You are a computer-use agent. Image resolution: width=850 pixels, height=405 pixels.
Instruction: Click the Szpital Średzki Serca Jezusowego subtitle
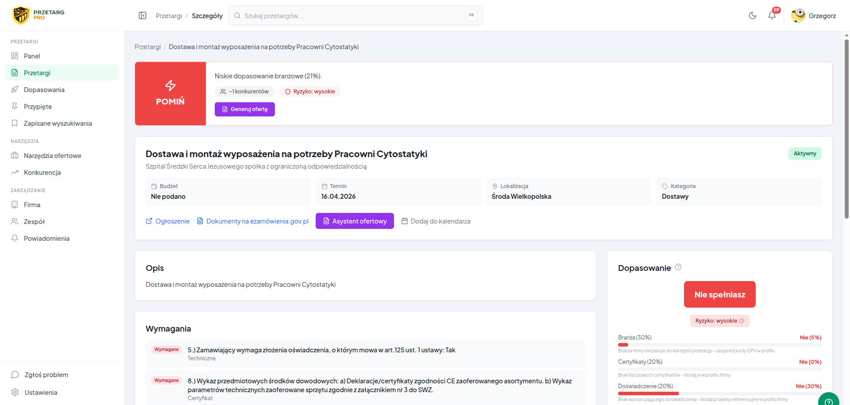coord(256,166)
